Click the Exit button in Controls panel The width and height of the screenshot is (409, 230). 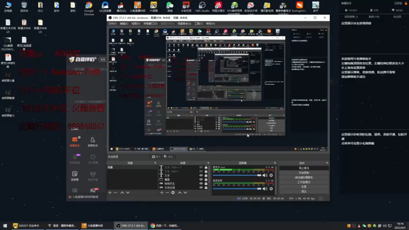(304, 192)
